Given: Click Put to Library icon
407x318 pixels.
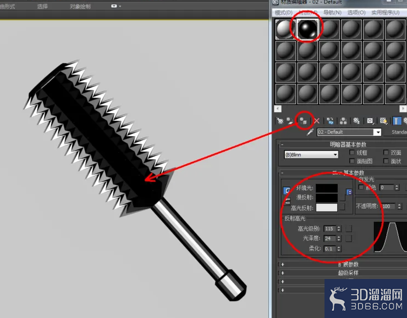Looking at the screenshot, I should 356,121.
